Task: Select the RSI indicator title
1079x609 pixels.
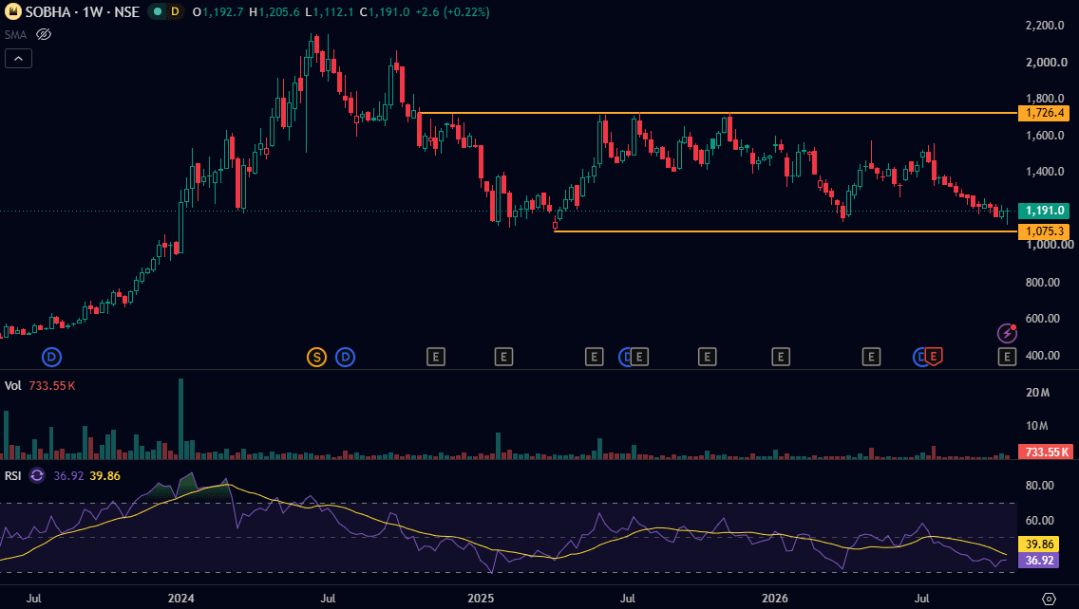Action: (x=13, y=475)
